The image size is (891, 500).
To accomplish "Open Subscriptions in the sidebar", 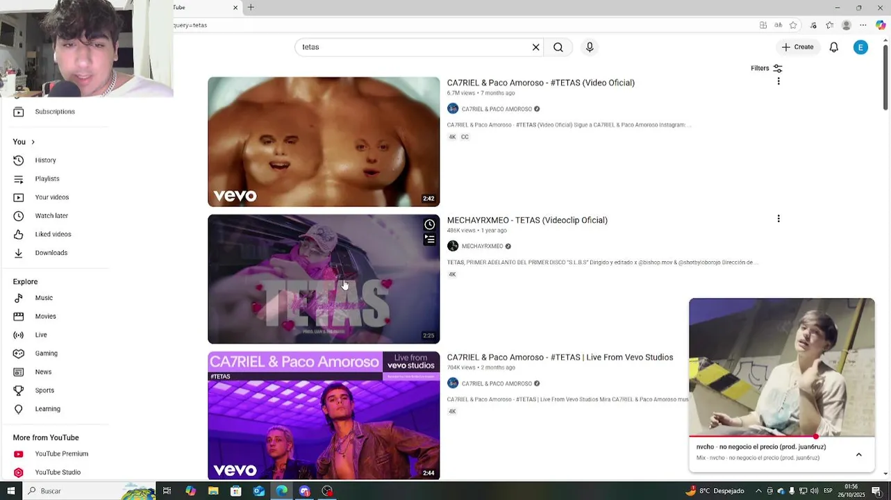I will tap(56, 112).
